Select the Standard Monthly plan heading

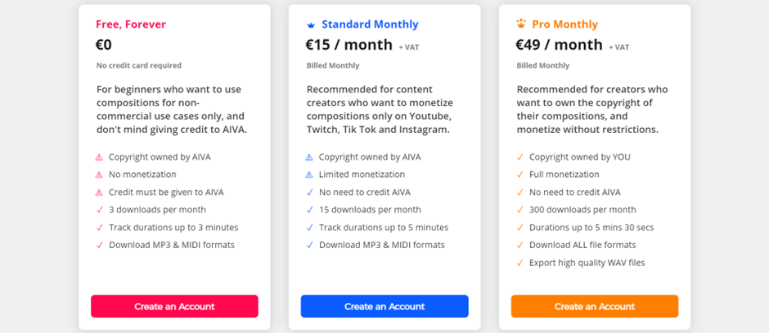click(371, 24)
